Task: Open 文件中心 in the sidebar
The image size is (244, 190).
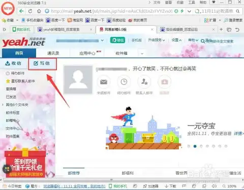Action: 13,129
